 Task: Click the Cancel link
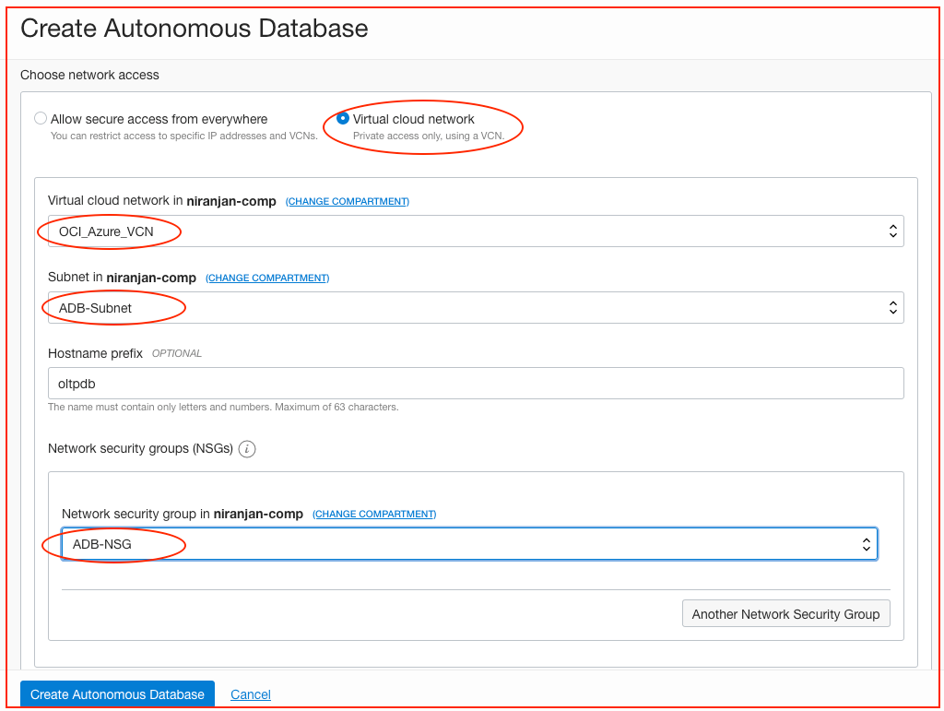coord(250,694)
